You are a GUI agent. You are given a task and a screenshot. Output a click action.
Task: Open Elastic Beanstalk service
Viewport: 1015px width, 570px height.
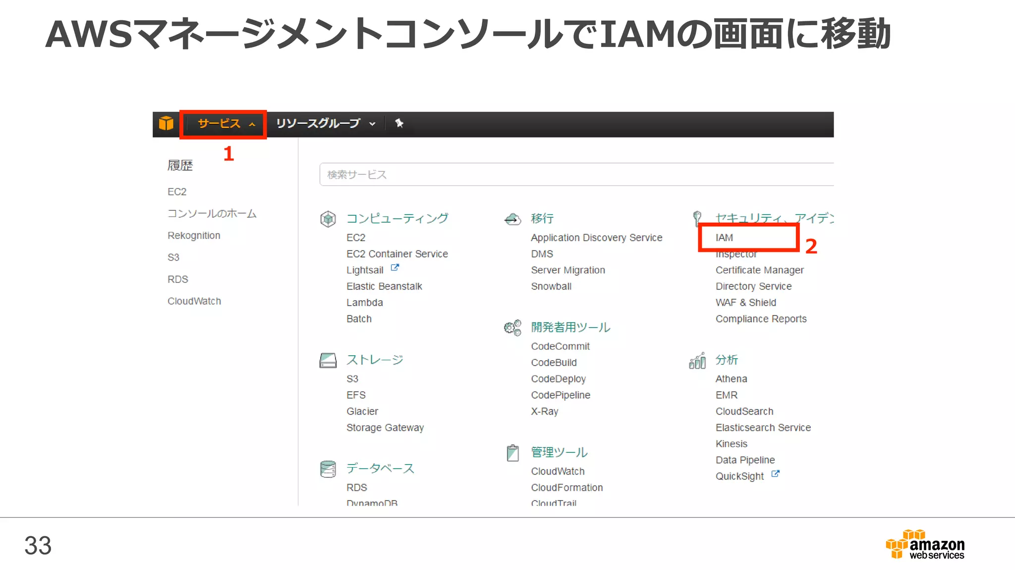384,286
